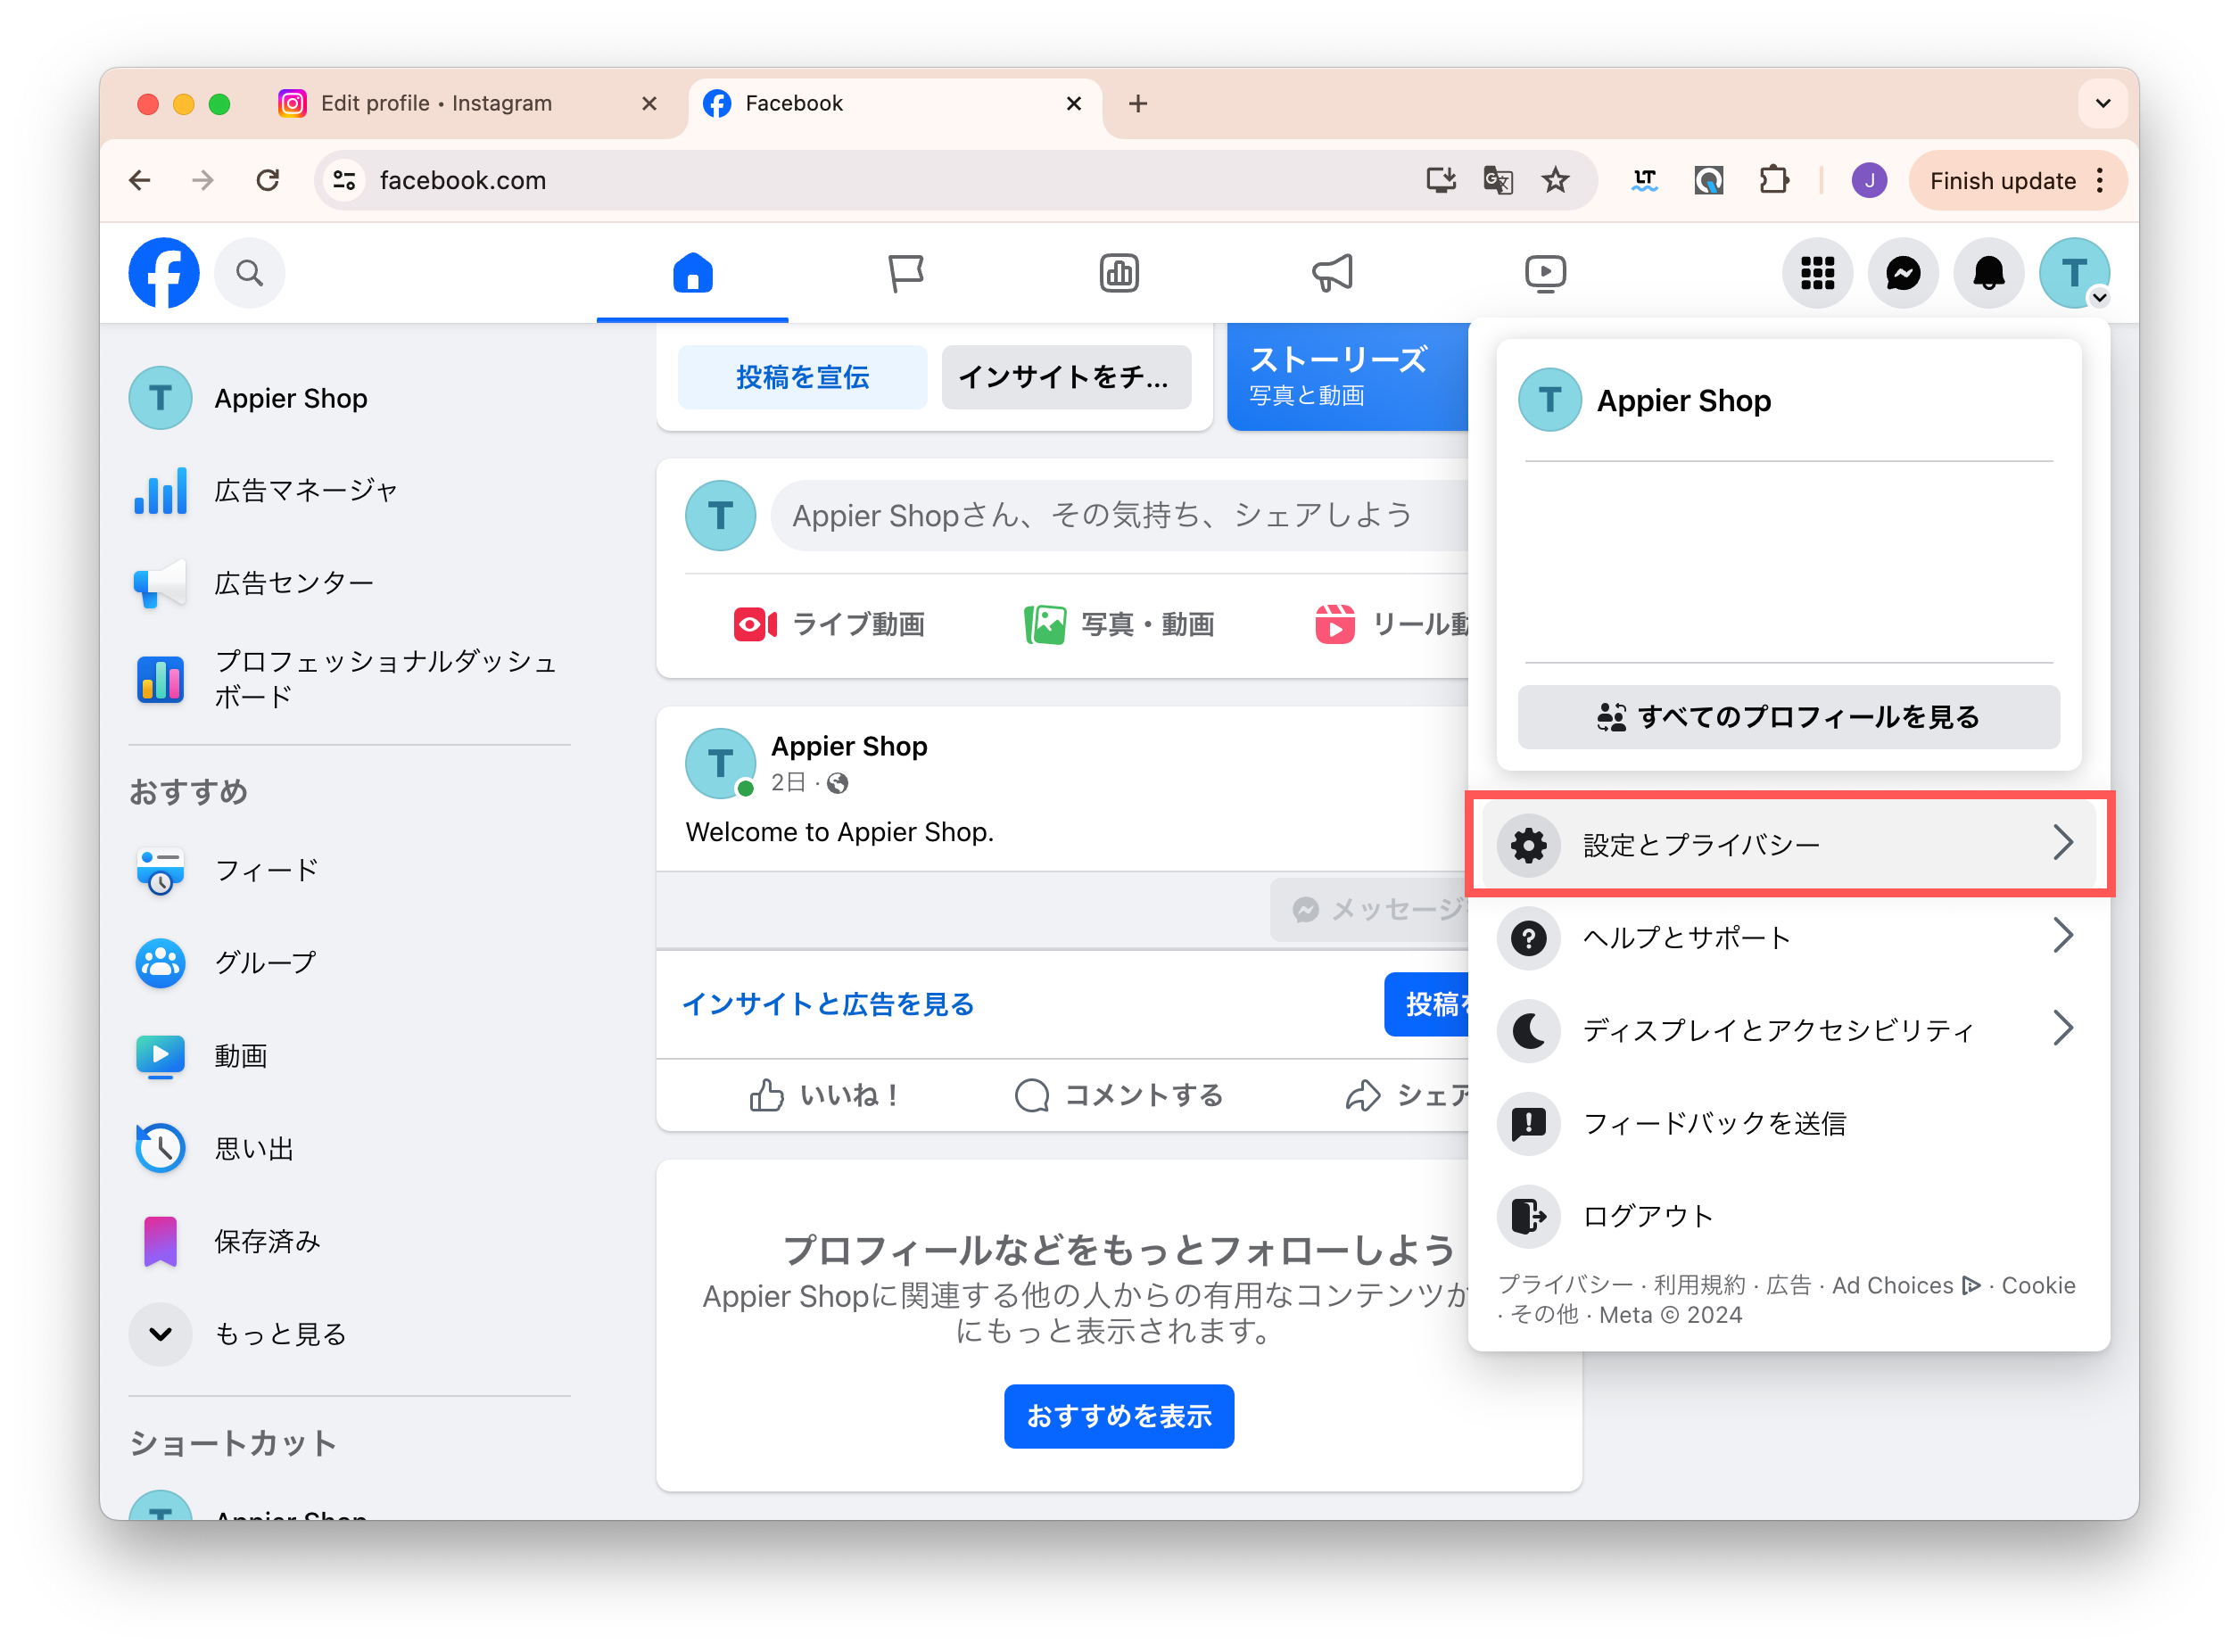2239x1652 pixels.
Task: Click ログアウト menu item
Action: tap(1789, 1216)
